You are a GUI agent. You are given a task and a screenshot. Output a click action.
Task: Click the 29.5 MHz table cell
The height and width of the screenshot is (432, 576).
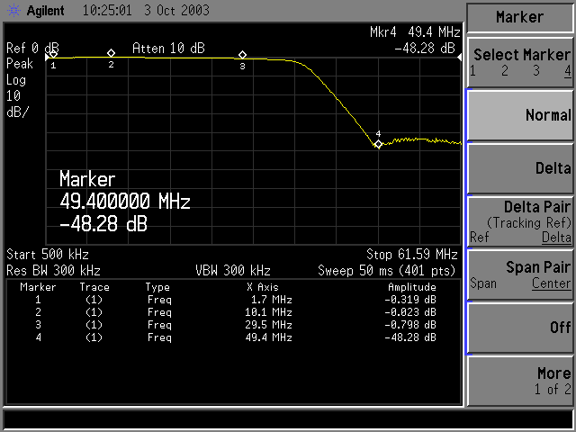point(268,325)
